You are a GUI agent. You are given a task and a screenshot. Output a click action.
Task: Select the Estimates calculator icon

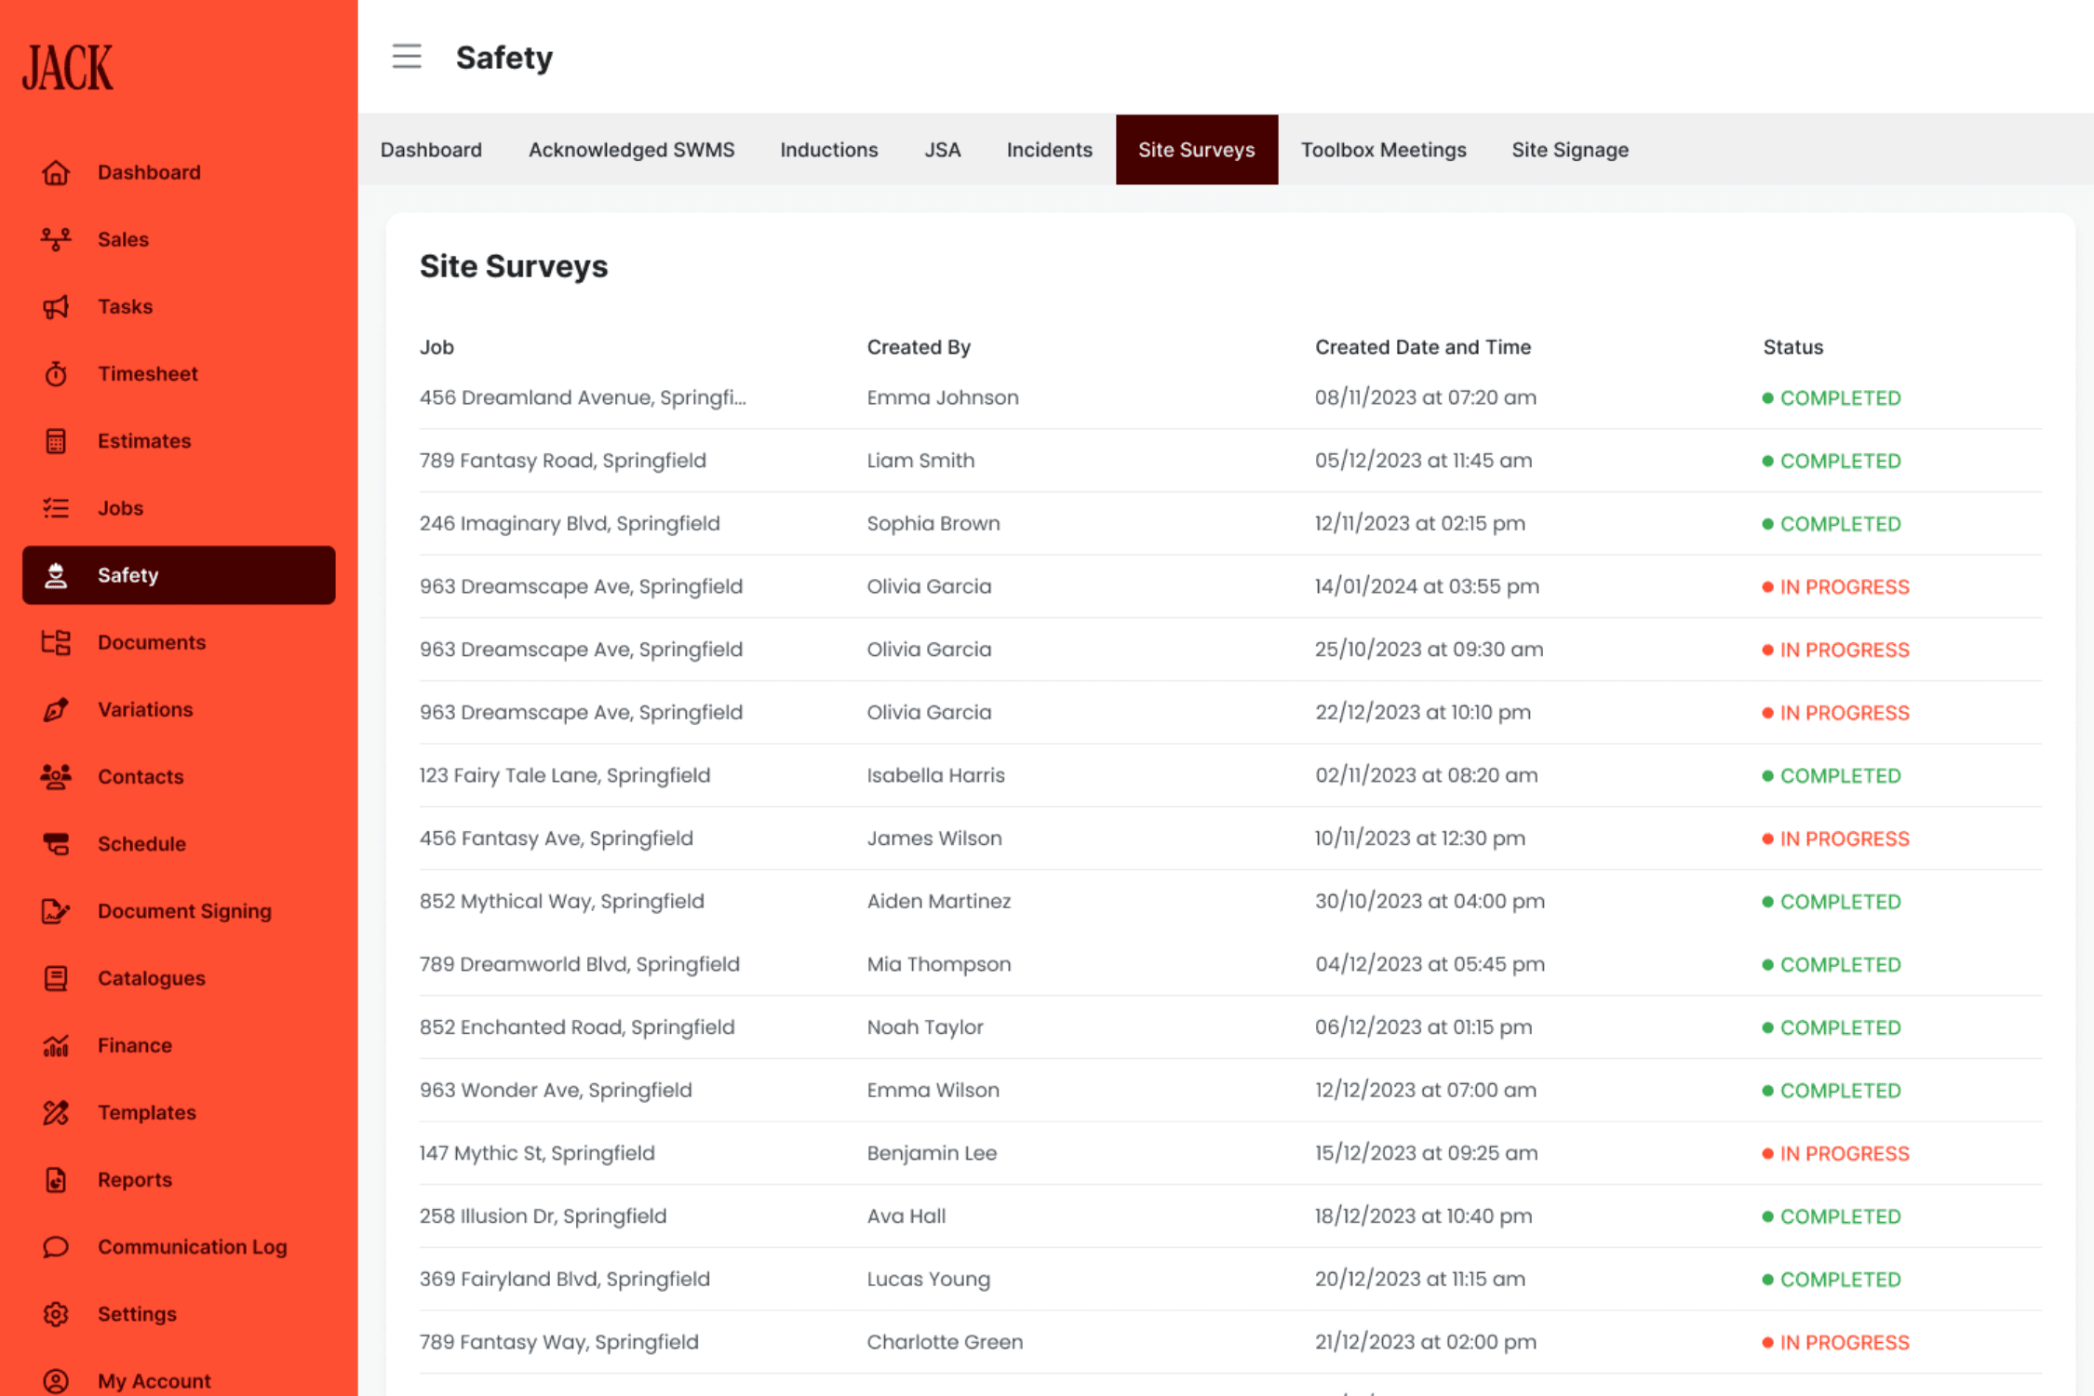56,440
